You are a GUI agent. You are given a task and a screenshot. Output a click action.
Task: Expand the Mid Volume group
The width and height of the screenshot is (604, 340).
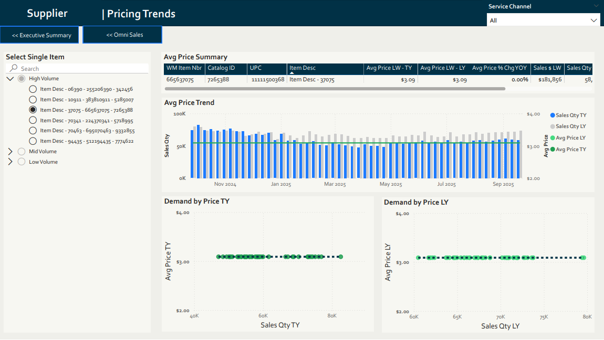pyautogui.click(x=9, y=151)
